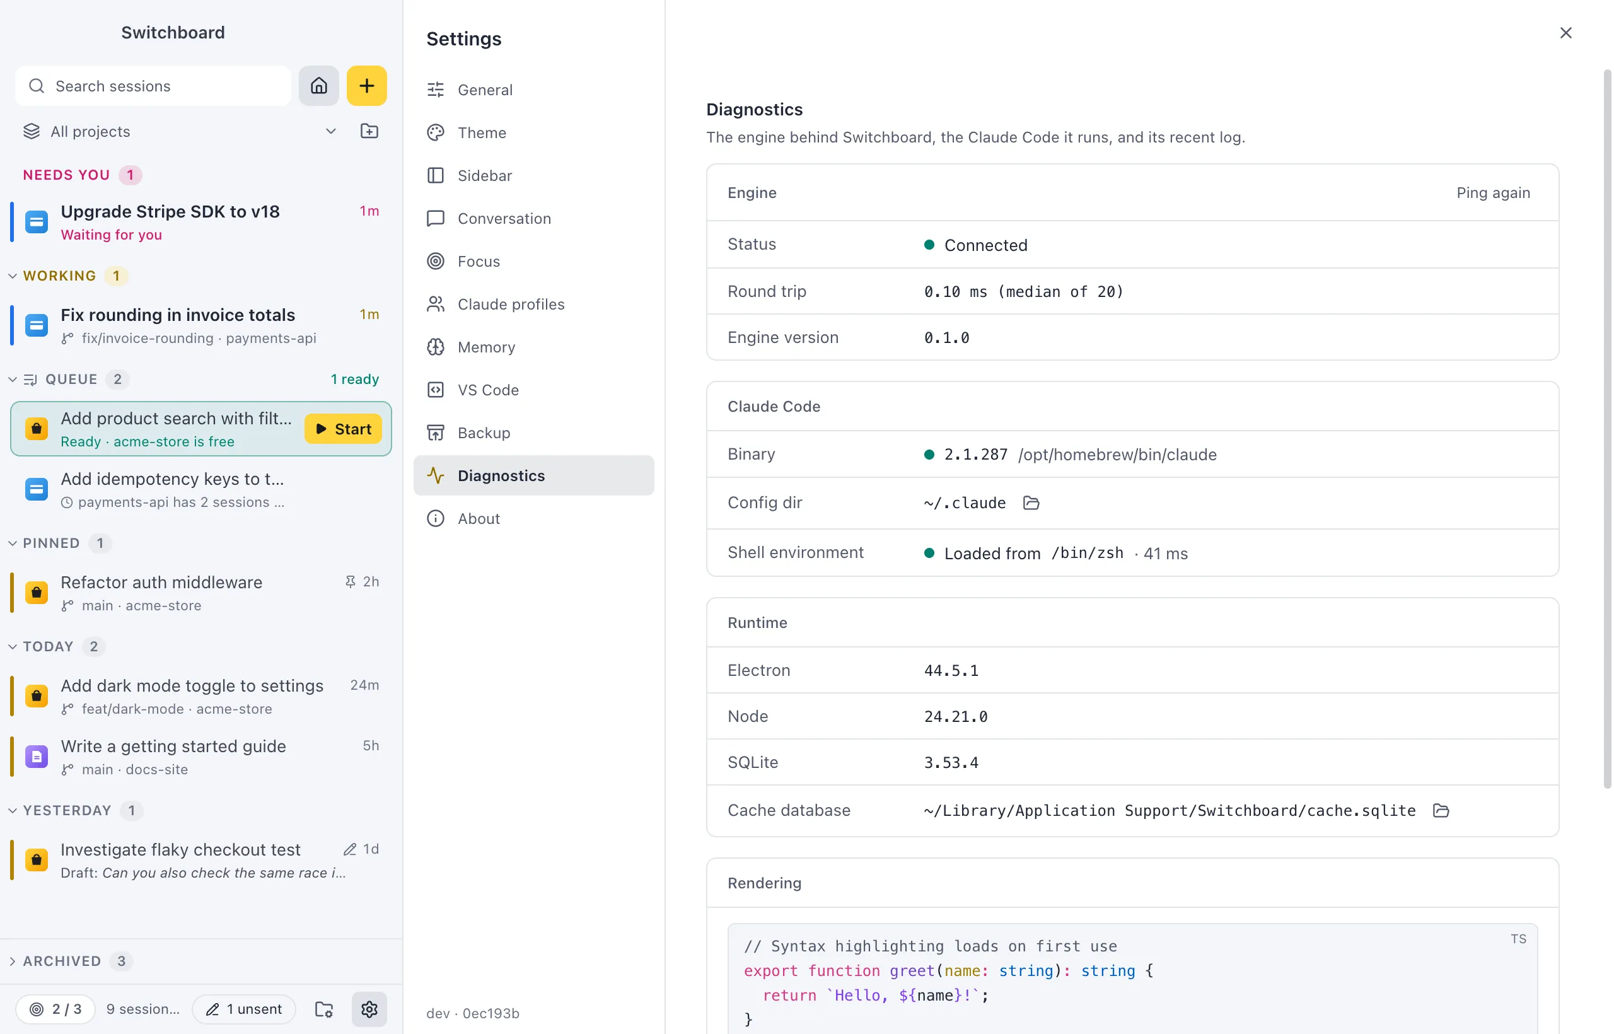Viewport: 1614px width, 1034px height.
Task: Reveal Cache database folder icon
Action: (x=1440, y=810)
